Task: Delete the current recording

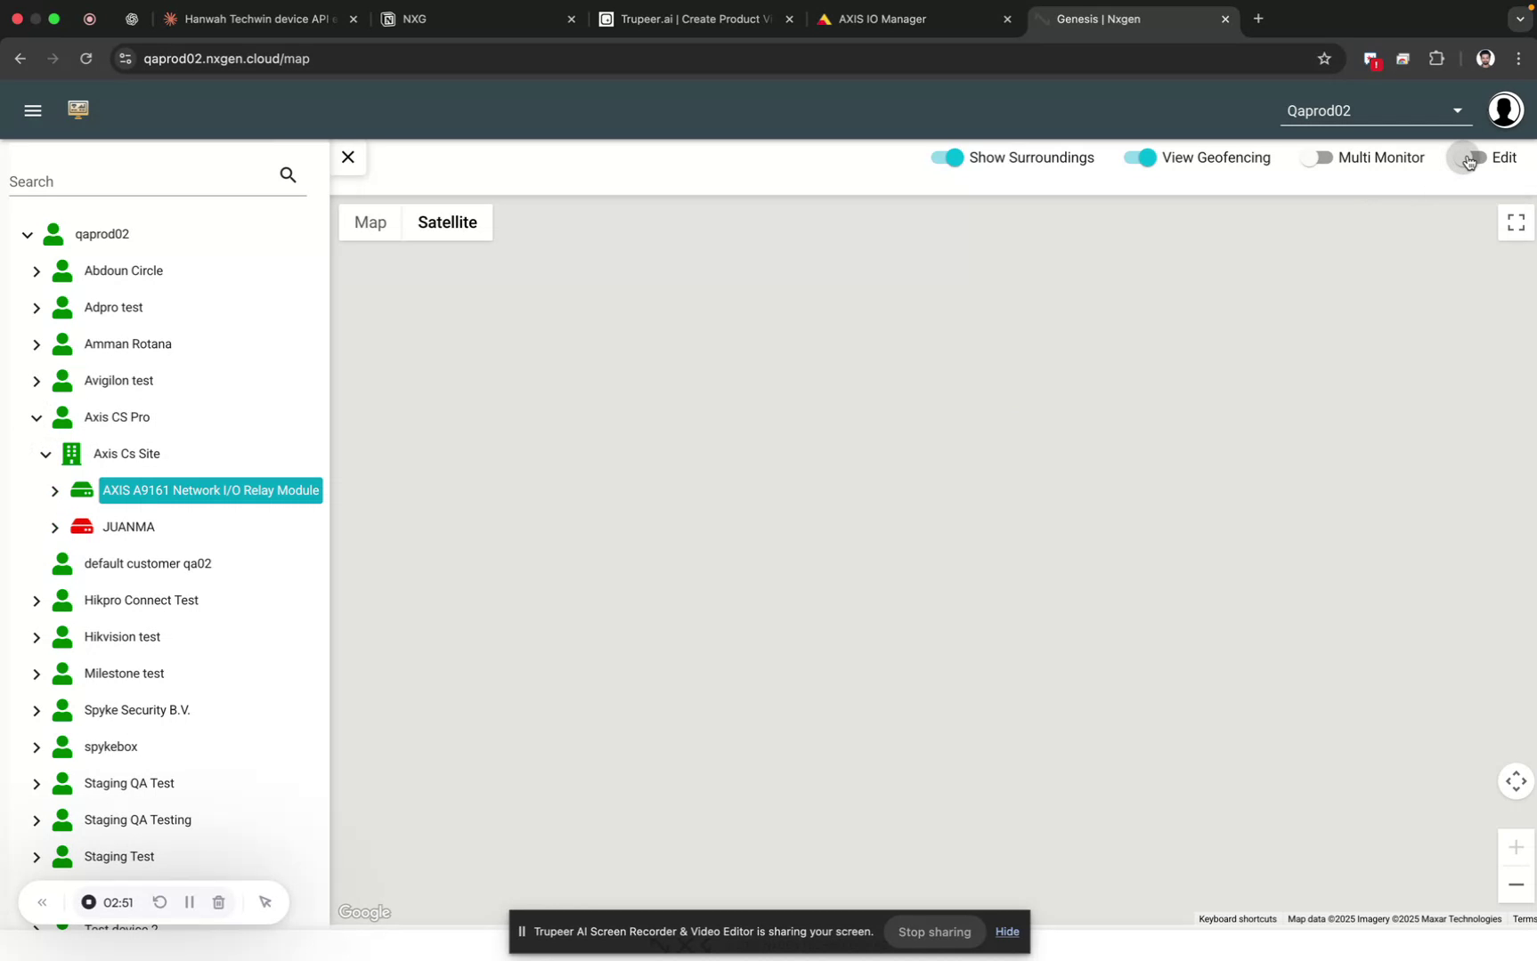Action: click(x=218, y=901)
